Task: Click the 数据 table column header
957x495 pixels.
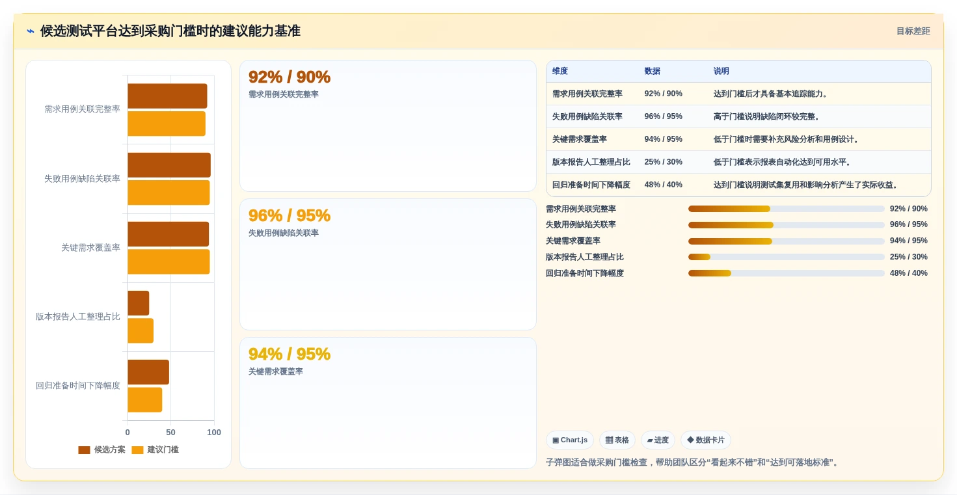Action: [653, 72]
